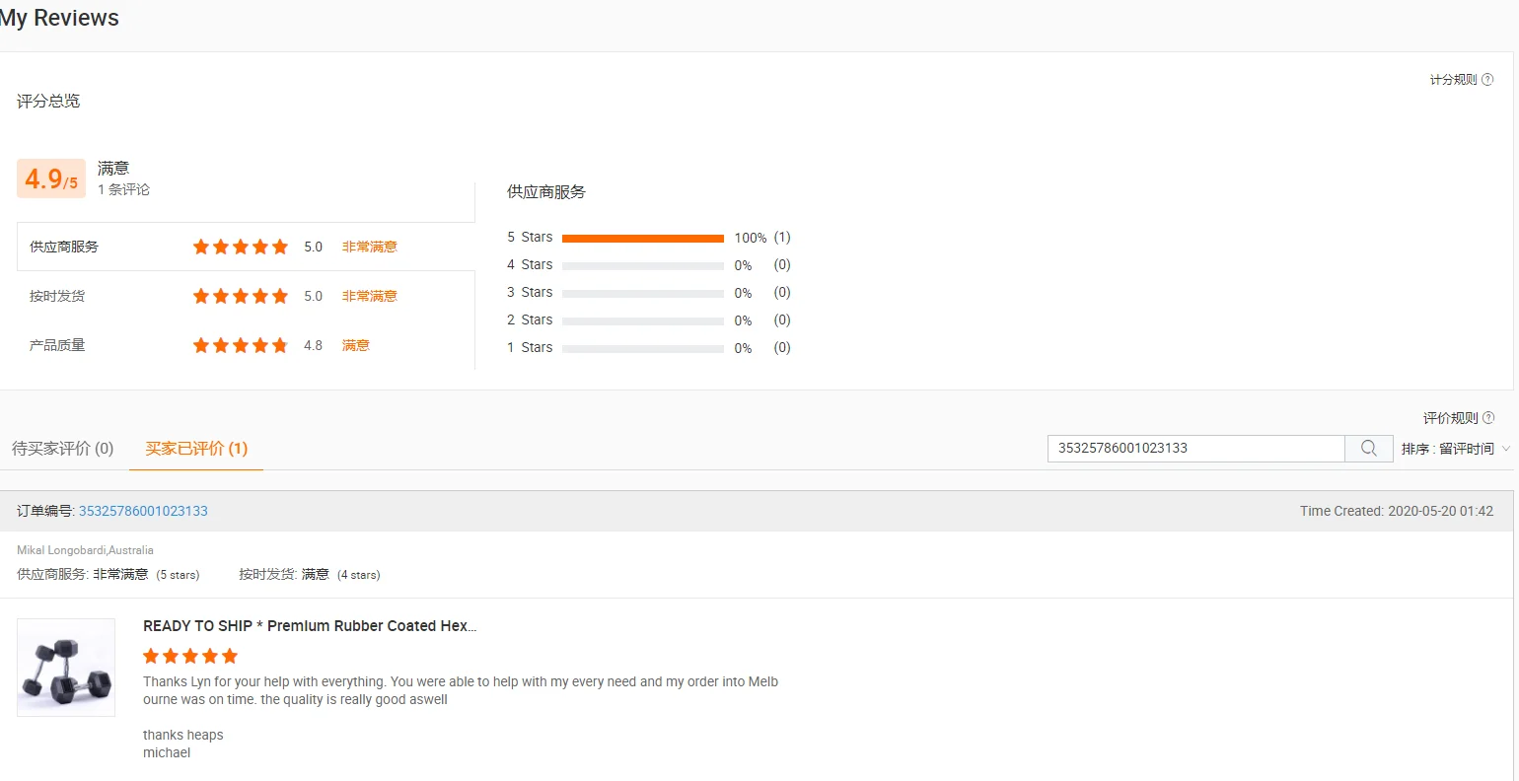The image size is (1519, 781).
Task: Open order number 35325786001023133 link
Action: point(143,511)
